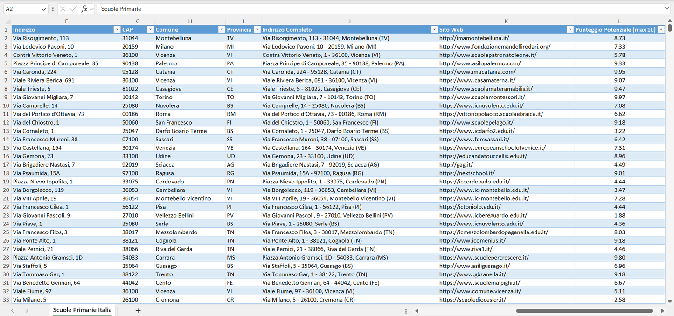Open the Name Box dropdown
The height and width of the screenshot is (316, 674).
45,8
